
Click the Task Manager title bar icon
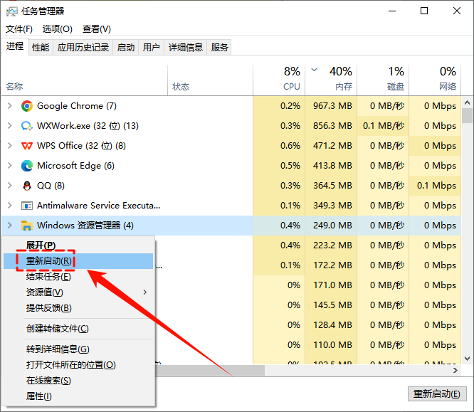tap(12, 11)
